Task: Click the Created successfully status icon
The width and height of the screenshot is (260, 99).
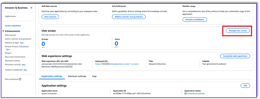Action: [x=186, y=93]
